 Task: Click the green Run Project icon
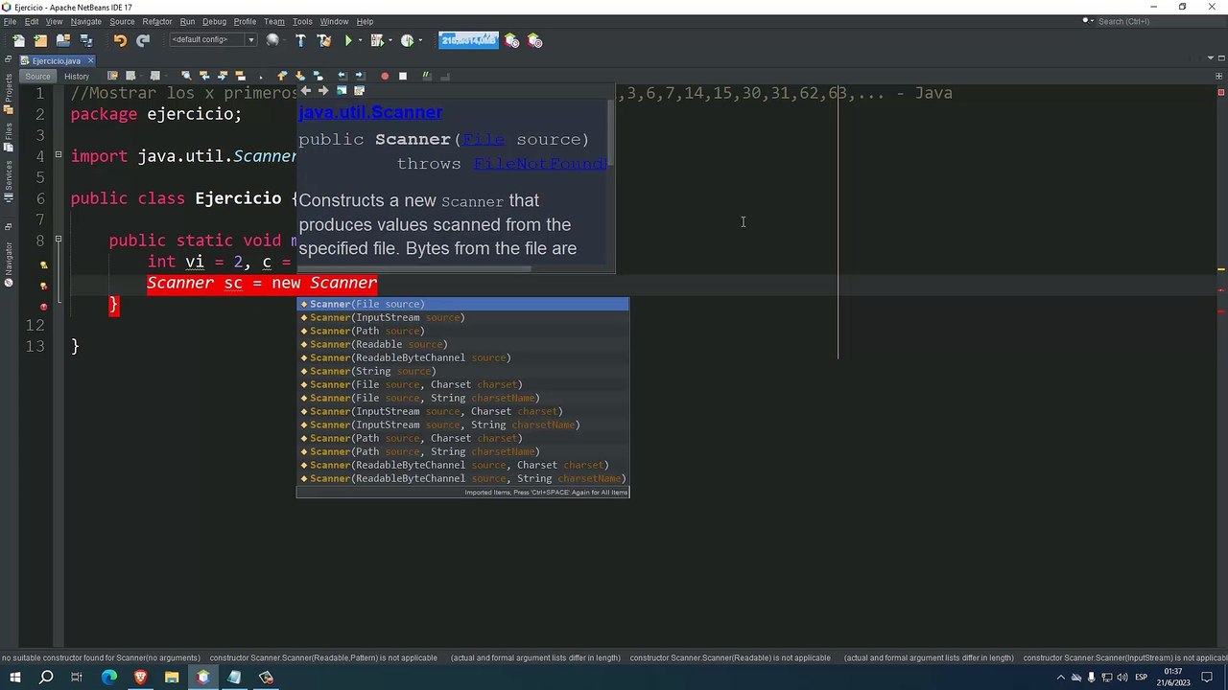(348, 40)
